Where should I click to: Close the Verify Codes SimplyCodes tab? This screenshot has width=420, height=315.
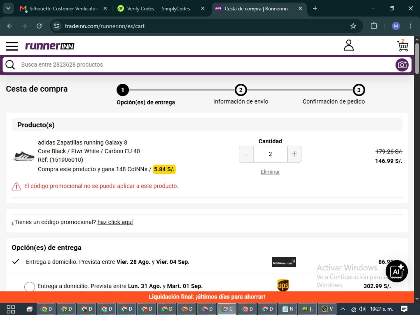pyautogui.click(x=203, y=9)
